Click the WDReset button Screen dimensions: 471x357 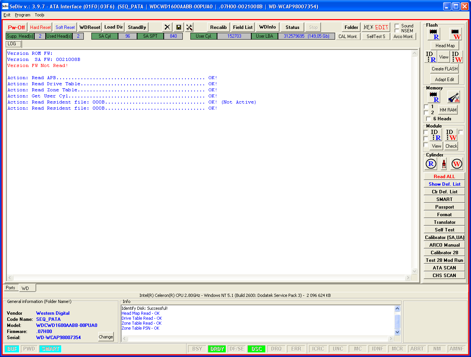90,27
